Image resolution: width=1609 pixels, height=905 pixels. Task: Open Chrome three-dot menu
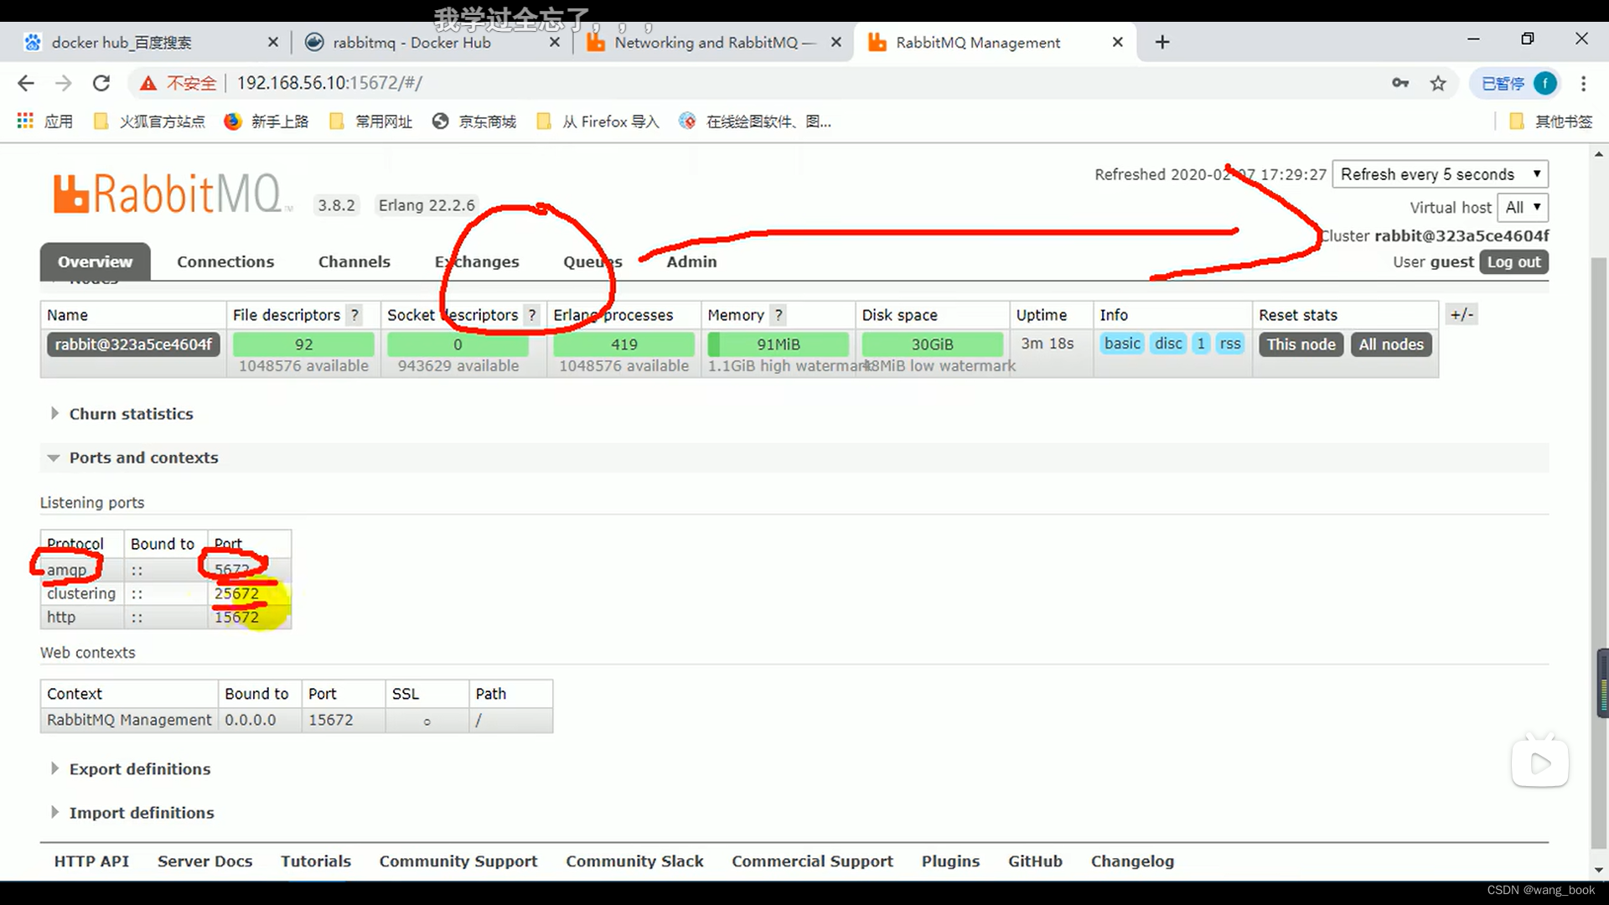[x=1583, y=83]
